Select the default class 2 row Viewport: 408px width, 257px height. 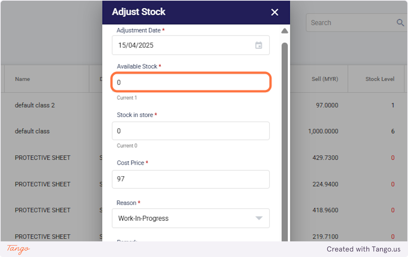tap(35, 105)
